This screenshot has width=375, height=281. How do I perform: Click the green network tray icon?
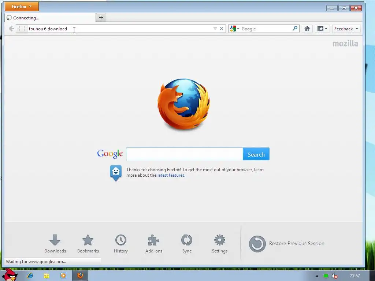point(326,276)
